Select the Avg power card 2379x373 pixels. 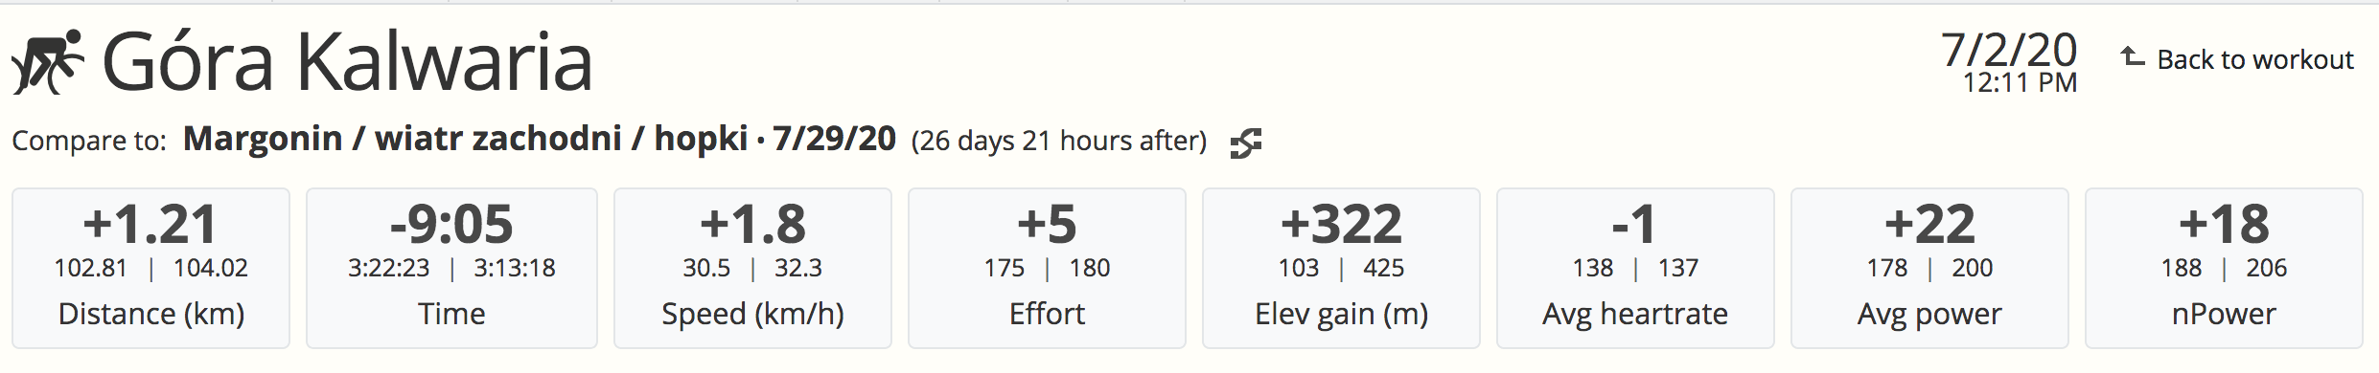[x=1929, y=268]
